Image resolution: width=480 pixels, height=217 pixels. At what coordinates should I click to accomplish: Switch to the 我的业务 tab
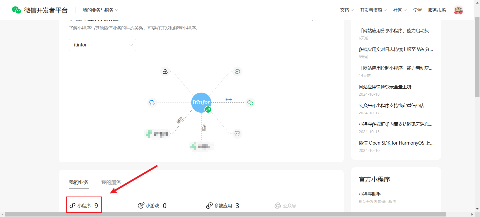coord(79,182)
